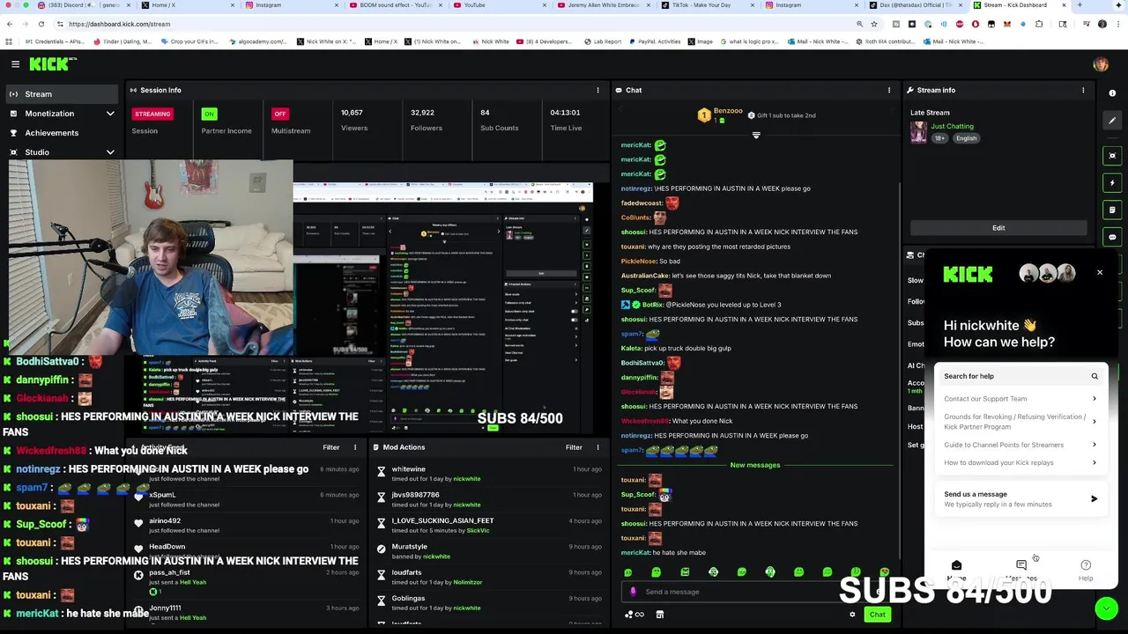This screenshot has height=634, width=1128.
Task: Click the purple emote icon in message box
Action: click(x=632, y=592)
